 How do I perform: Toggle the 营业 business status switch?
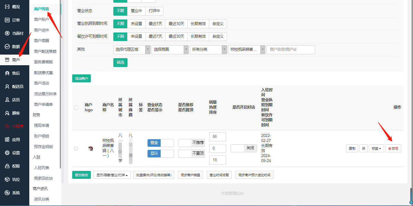tap(160, 143)
